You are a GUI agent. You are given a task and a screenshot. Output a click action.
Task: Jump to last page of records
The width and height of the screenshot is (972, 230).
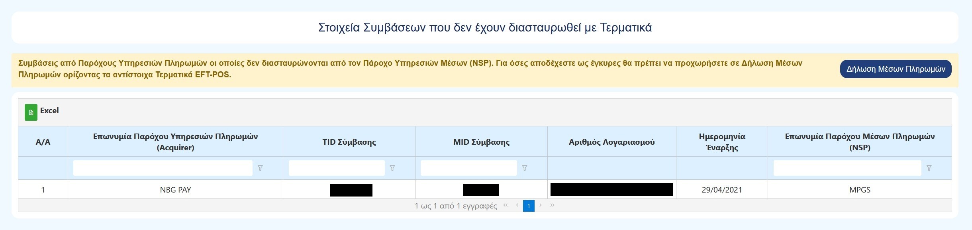pyautogui.click(x=552, y=205)
